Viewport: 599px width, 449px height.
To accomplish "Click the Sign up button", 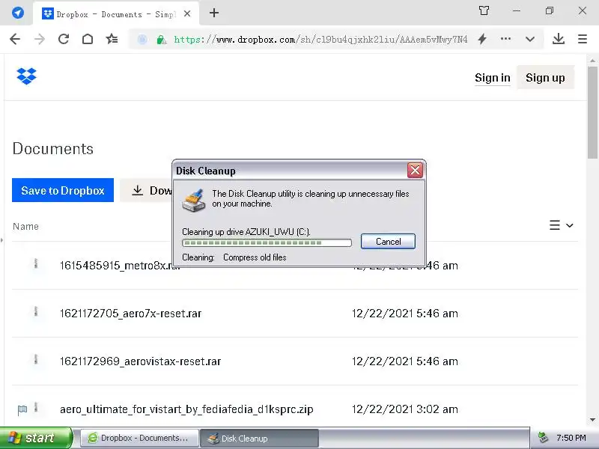I will [x=545, y=78].
